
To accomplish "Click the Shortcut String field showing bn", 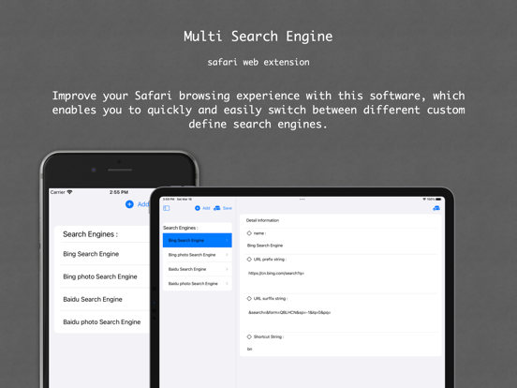I will (x=341, y=349).
